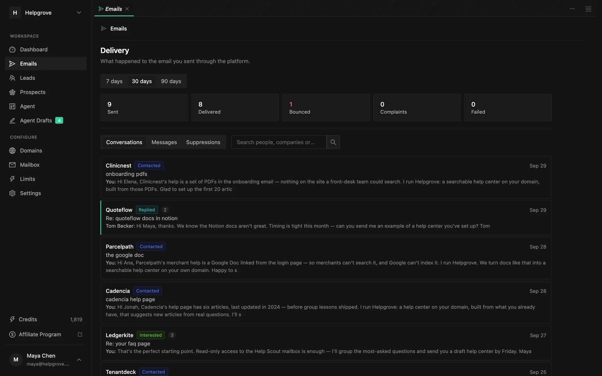The height and width of the screenshot is (376, 602).
Task: Click the Agent Drafts badge showing 4
Action: (x=59, y=120)
